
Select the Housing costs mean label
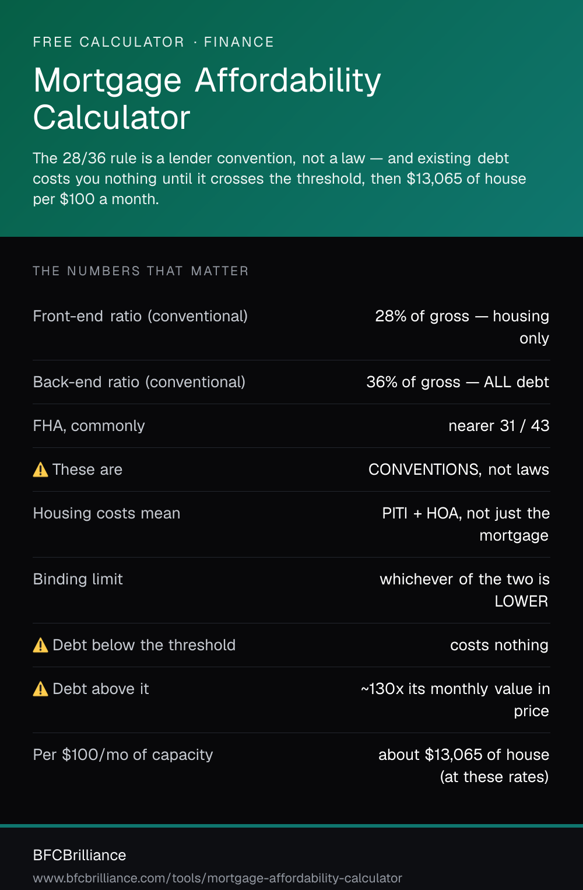[107, 513]
